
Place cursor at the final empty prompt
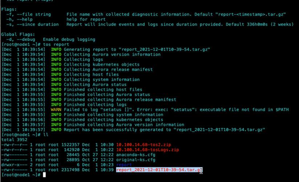click(44, 175)
